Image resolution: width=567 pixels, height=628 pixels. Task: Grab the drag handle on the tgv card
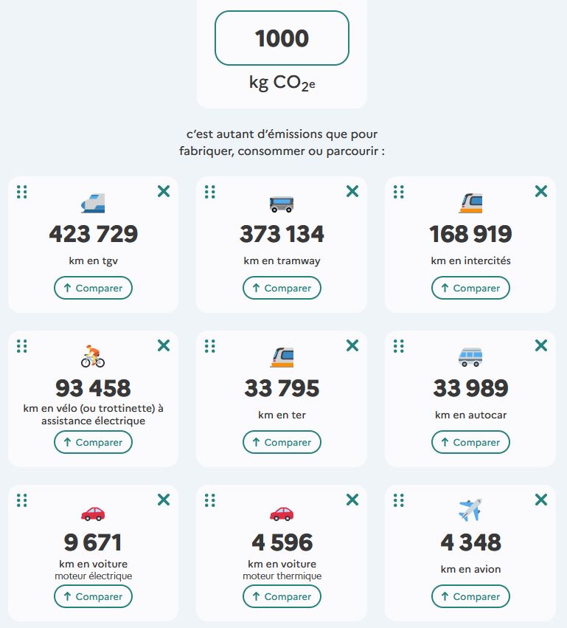coord(22,192)
